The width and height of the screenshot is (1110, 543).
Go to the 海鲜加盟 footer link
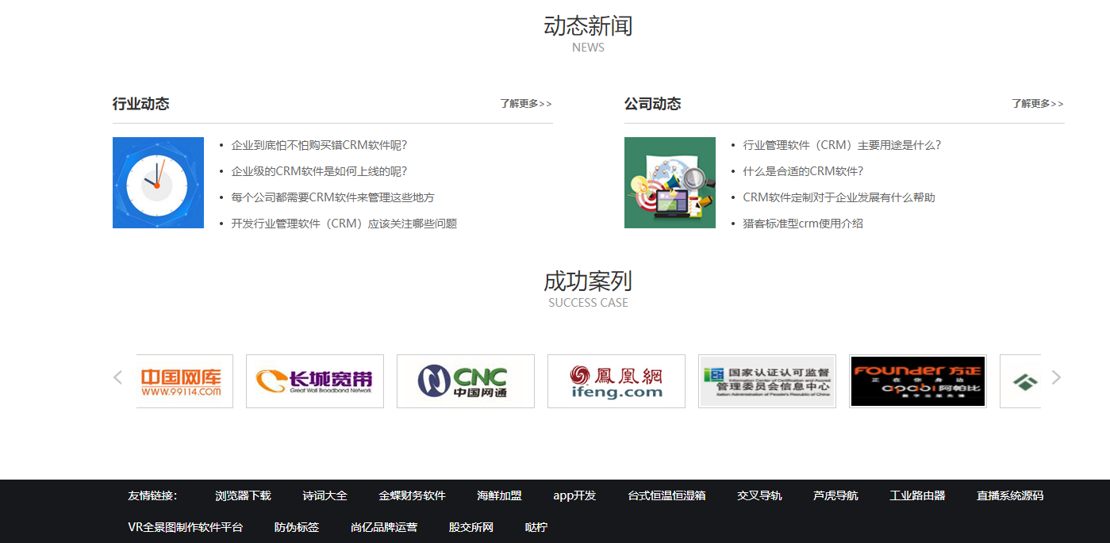click(x=499, y=495)
